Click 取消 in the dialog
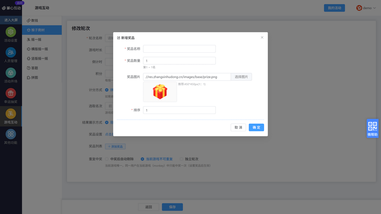The image size is (381, 214). [x=238, y=127]
